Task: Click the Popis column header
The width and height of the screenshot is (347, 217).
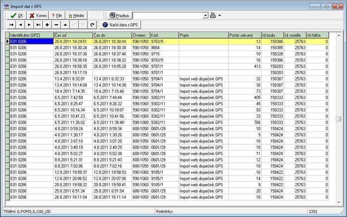Action: click(204, 35)
